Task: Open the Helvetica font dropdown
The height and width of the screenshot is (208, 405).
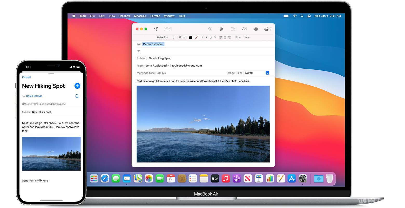Action: click(x=166, y=37)
